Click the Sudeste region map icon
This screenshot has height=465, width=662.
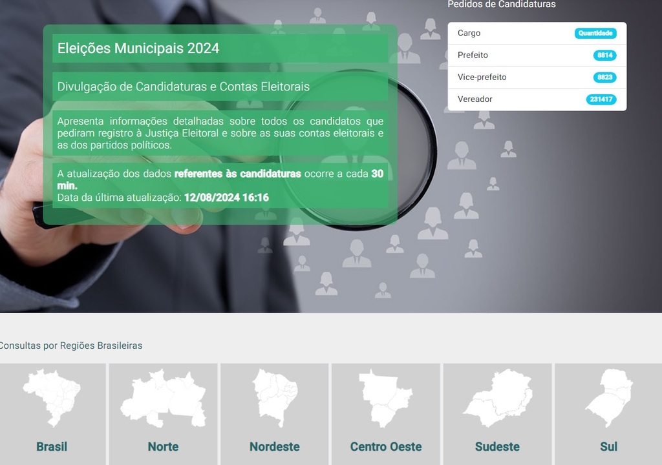point(497,398)
